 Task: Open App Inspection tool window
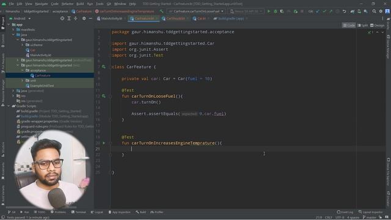(119, 212)
